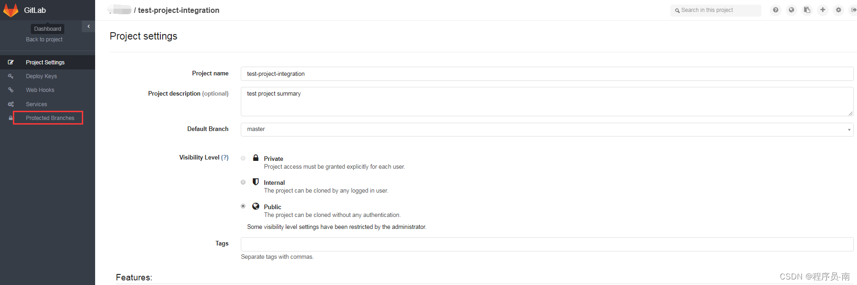Image resolution: width=857 pixels, height=285 pixels.
Task: Select the Services menu item
Action: pos(37,104)
